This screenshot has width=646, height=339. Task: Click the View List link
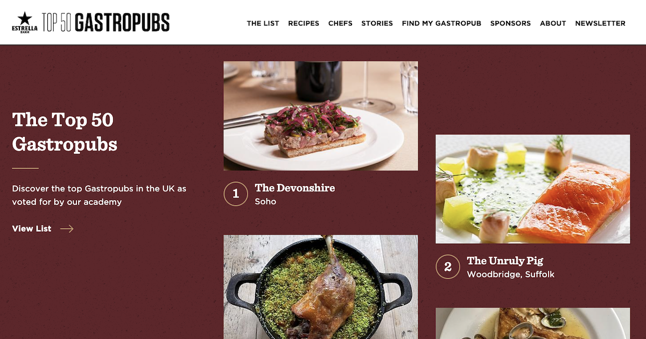(x=32, y=229)
